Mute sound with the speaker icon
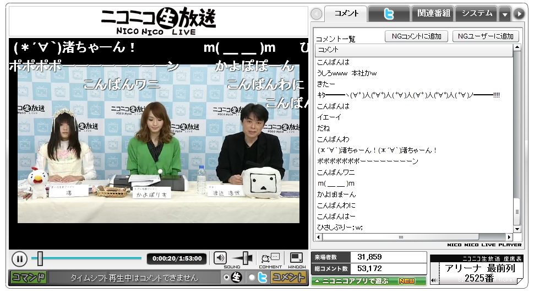534x292 pixels. point(220,258)
